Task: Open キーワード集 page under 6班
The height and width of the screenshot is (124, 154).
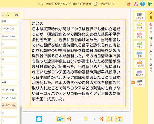Action: [9, 90]
